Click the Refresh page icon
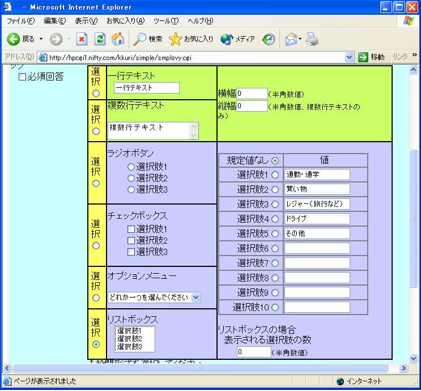421x391 pixels. pos(100,39)
